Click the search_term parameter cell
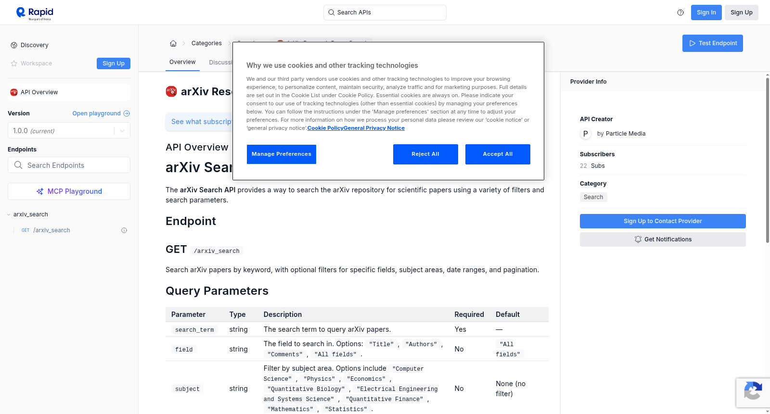The image size is (770, 414). [x=194, y=330]
